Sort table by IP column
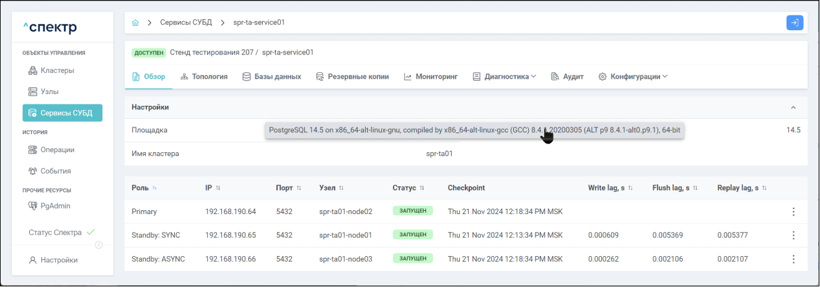Image resolution: width=820 pixels, height=287 pixels. (218, 188)
